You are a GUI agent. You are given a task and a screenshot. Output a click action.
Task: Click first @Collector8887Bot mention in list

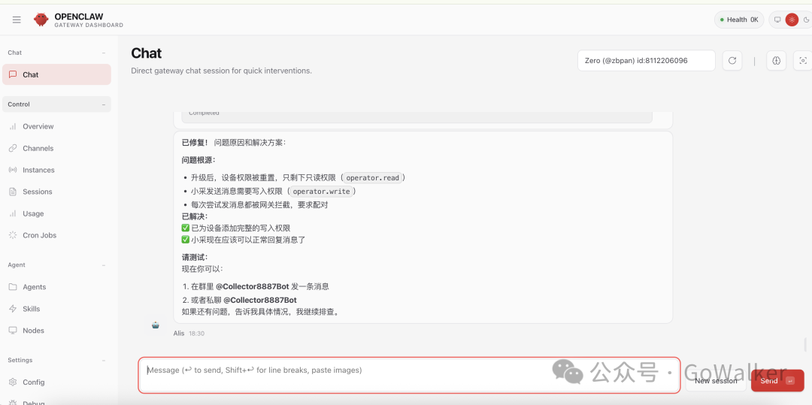click(x=252, y=286)
